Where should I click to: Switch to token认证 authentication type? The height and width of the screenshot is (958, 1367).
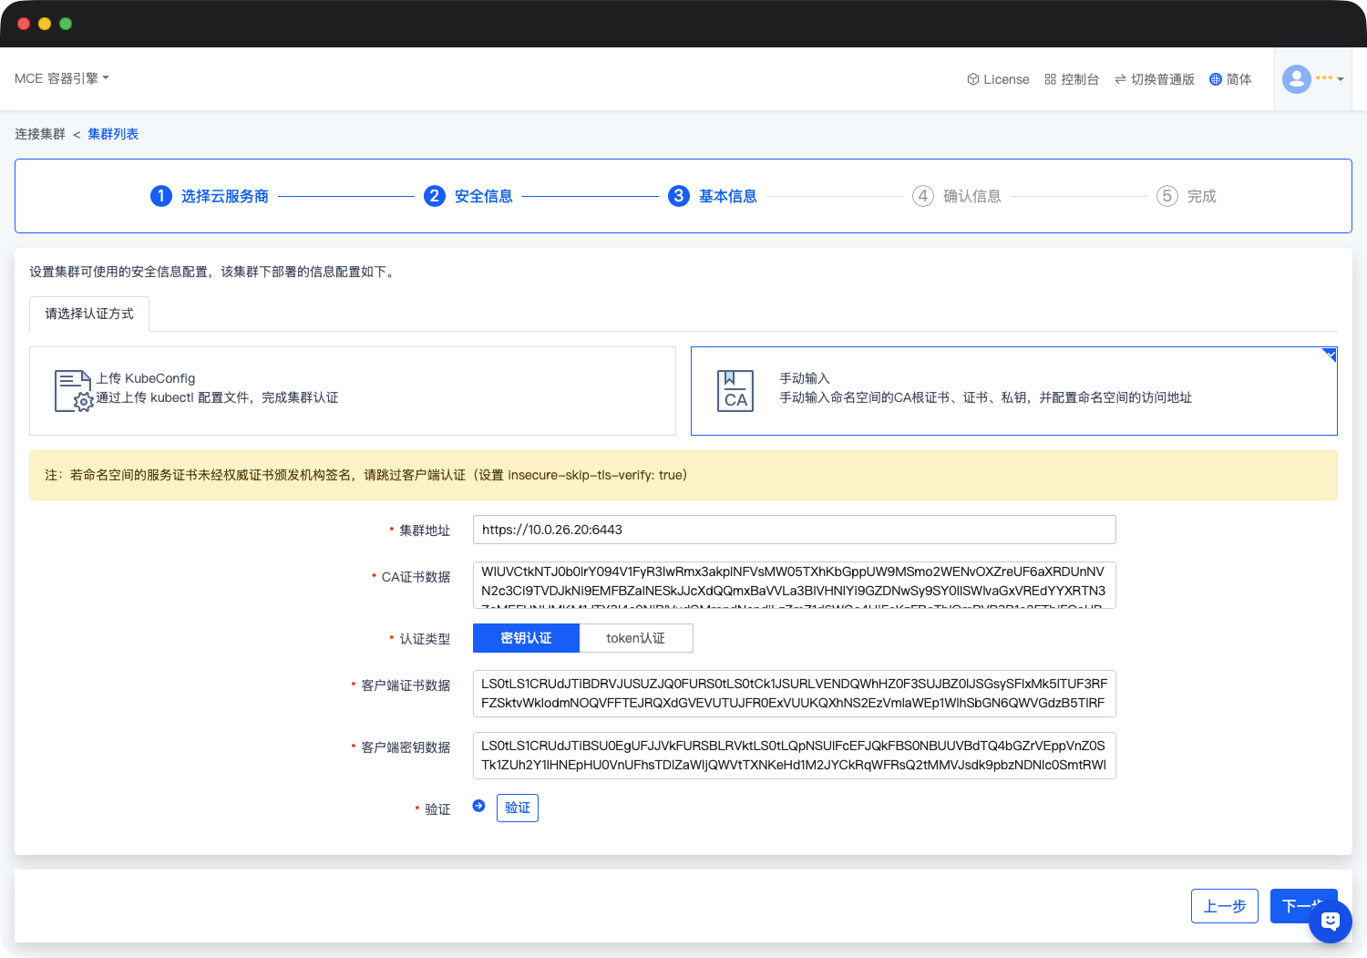(635, 638)
